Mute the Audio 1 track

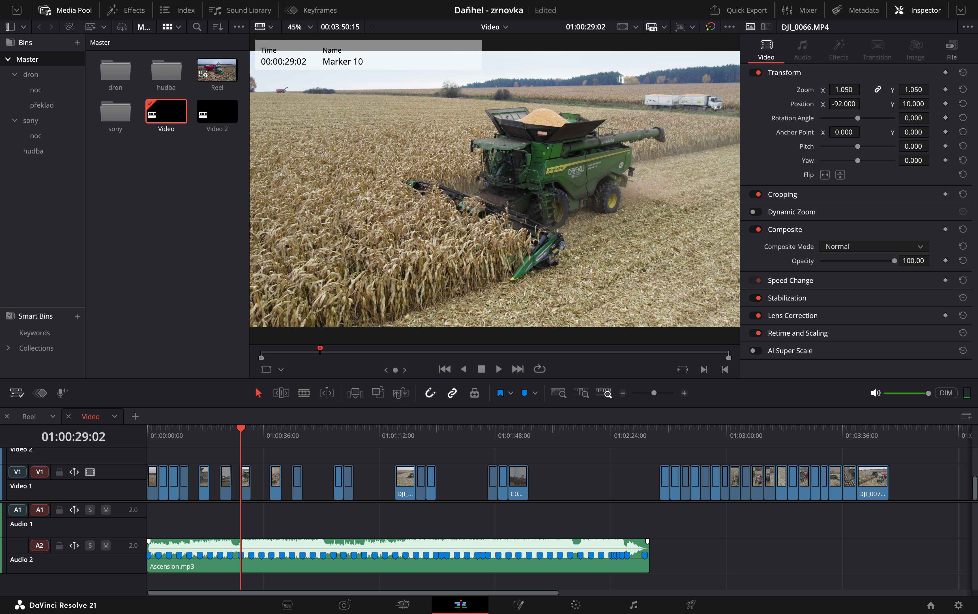coord(106,509)
